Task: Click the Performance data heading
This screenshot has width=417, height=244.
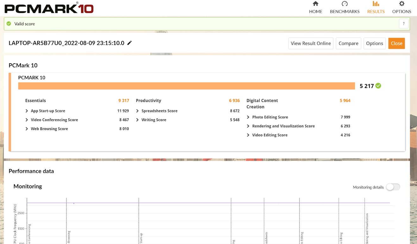Action: (31, 171)
